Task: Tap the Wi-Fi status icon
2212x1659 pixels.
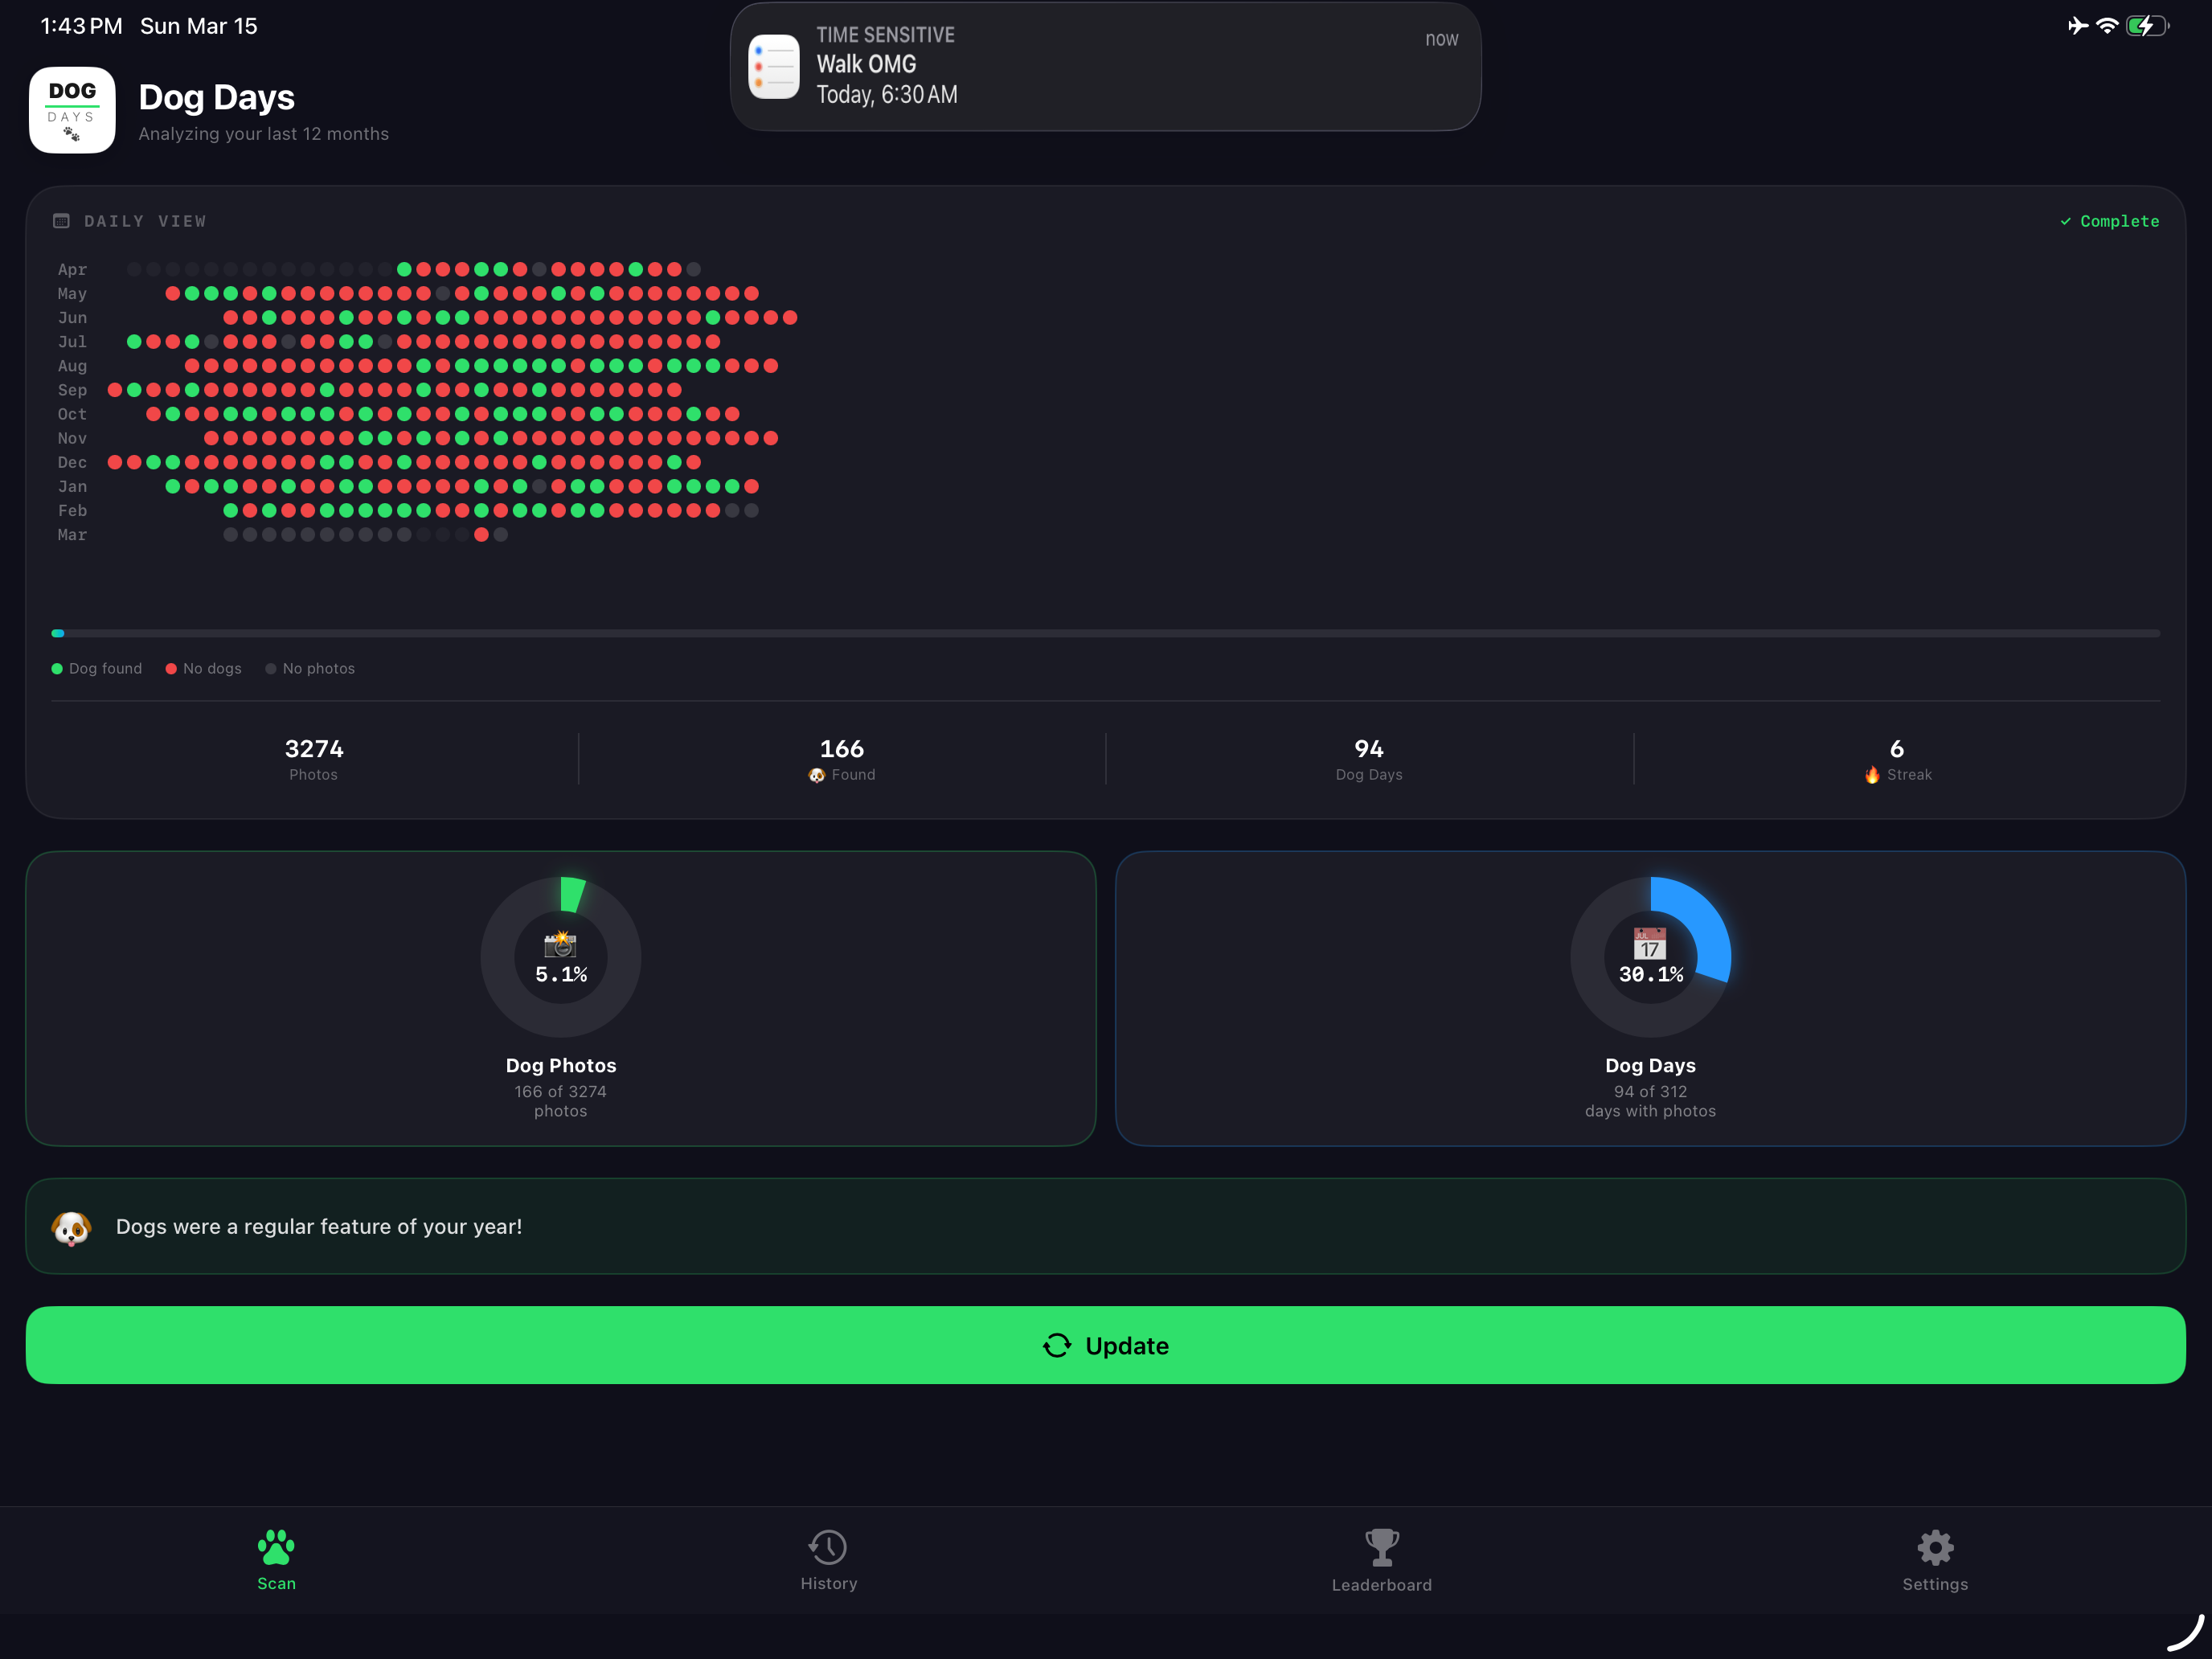Action: [x=2107, y=26]
